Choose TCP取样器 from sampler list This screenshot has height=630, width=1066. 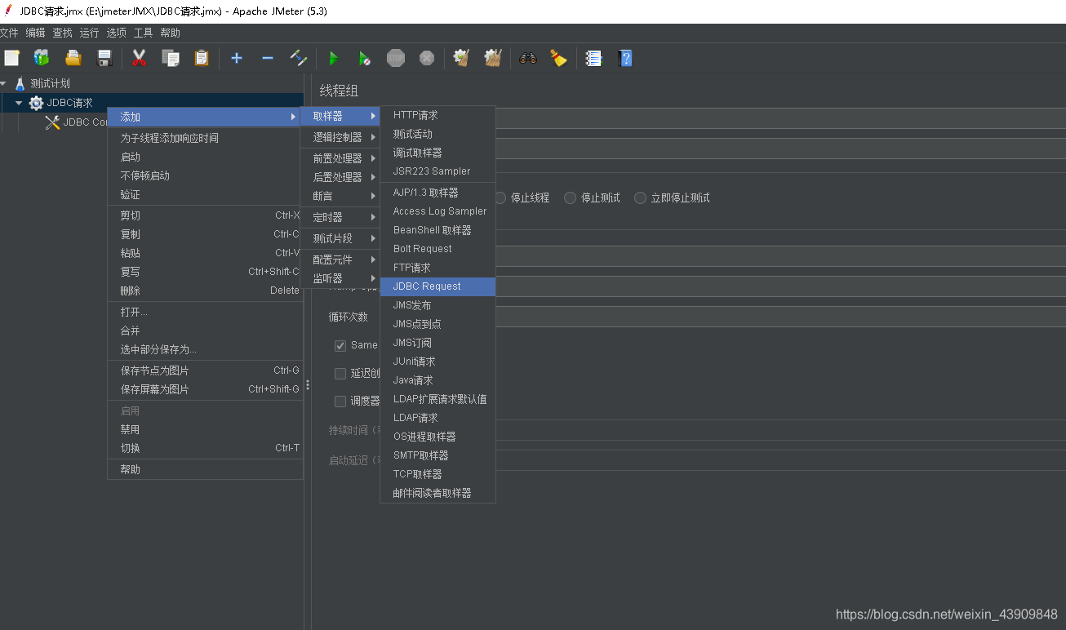point(438,474)
